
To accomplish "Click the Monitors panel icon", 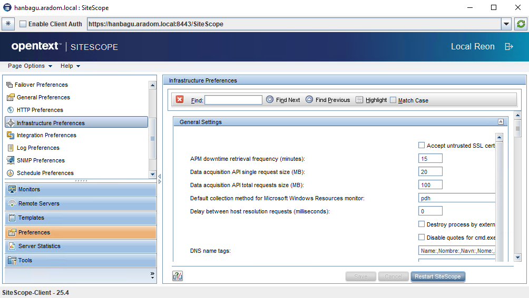I will coord(12,189).
